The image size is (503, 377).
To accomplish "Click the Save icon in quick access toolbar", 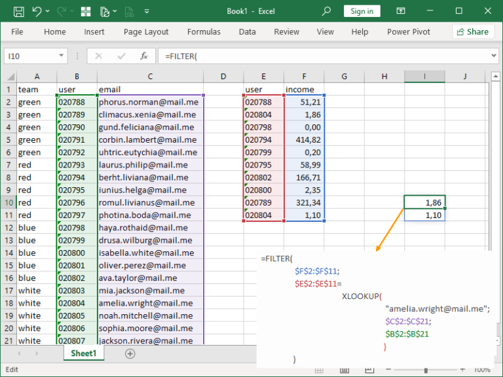I will click(18, 12).
